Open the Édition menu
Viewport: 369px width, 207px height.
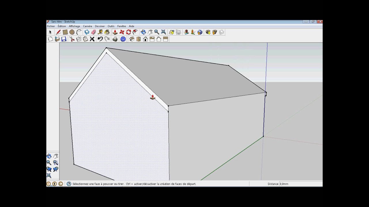[x=62, y=26]
